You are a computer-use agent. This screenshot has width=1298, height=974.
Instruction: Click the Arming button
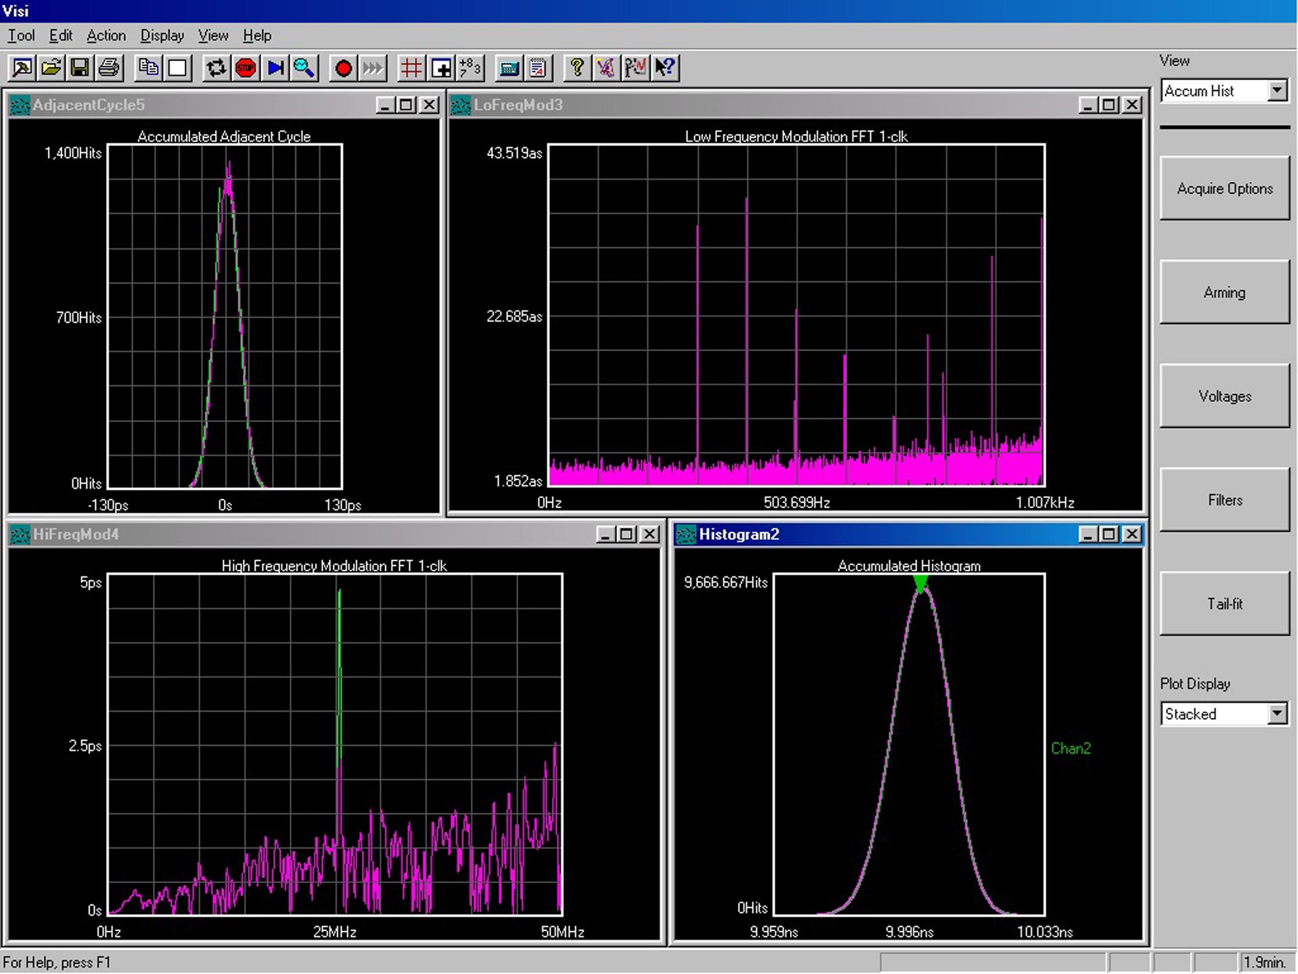(1224, 292)
